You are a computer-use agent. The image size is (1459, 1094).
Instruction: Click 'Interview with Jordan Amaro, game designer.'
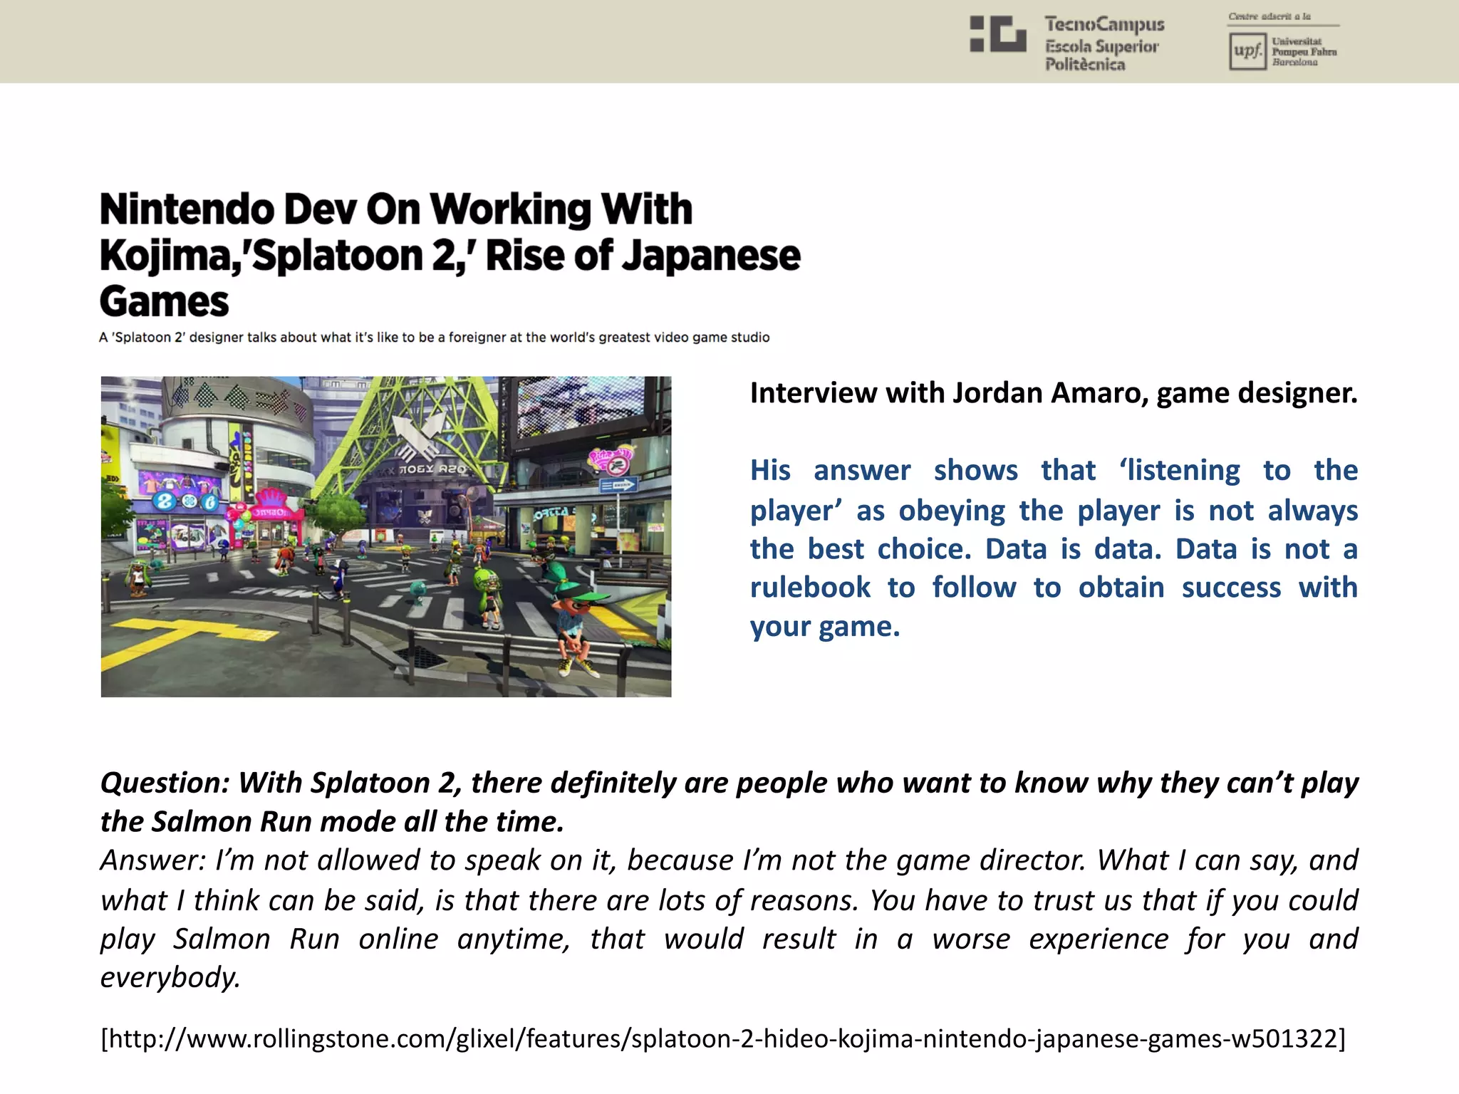click(1054, 393)
